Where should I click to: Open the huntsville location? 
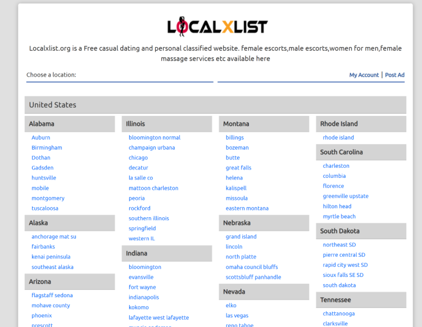44,178
